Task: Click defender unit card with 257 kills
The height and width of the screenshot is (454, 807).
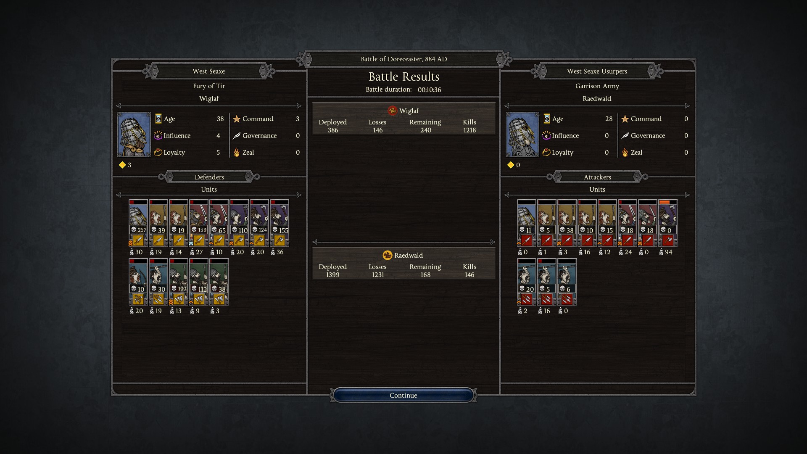Action: tap(138, 223)
